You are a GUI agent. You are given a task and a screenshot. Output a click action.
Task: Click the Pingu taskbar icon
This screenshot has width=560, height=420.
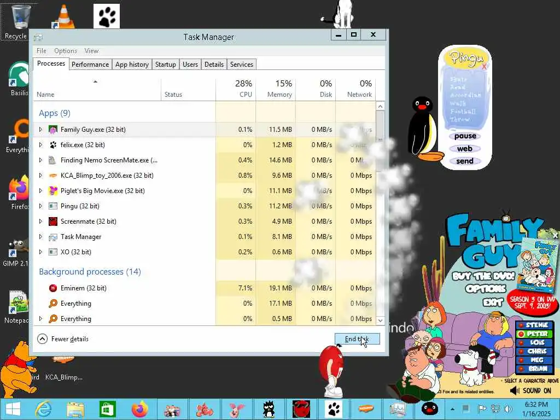430,409
